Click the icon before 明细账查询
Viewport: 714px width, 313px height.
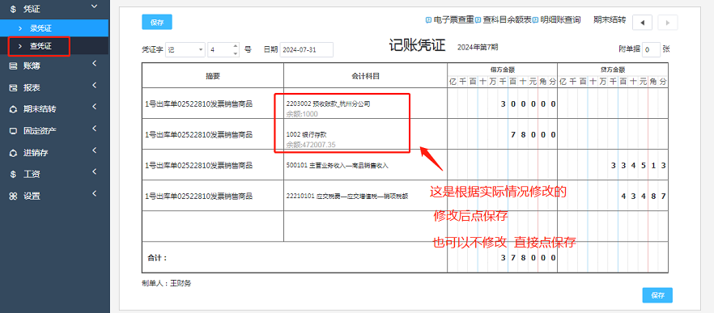tap(536, 20)
